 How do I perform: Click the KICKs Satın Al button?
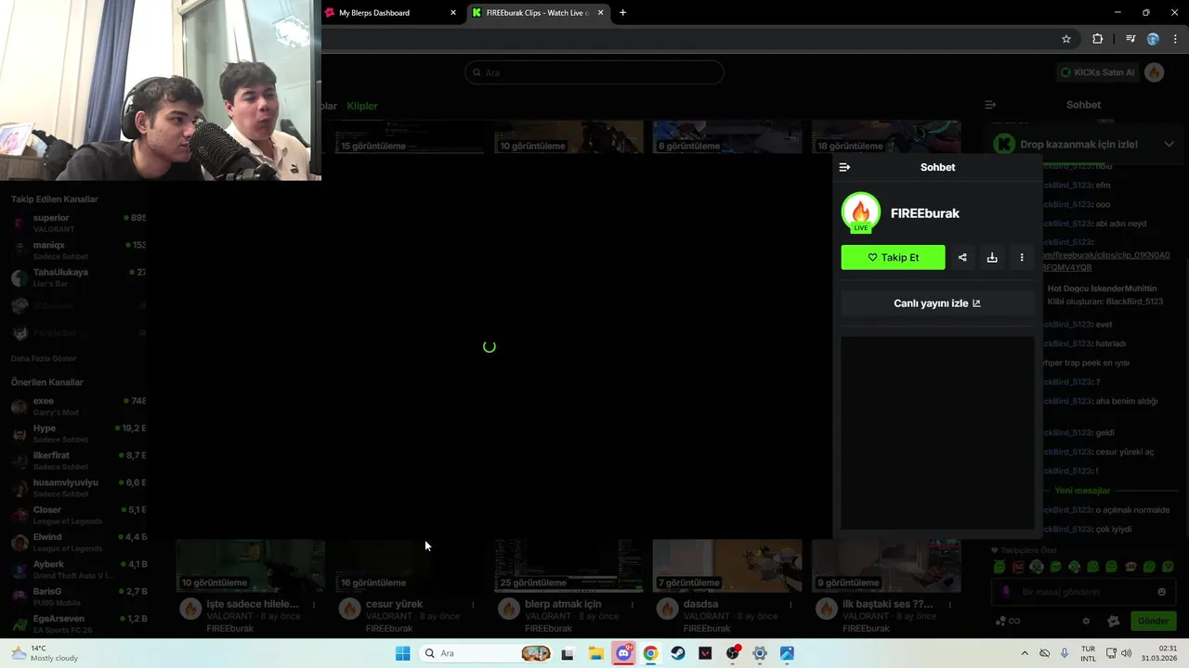(x=1097, y=72)
